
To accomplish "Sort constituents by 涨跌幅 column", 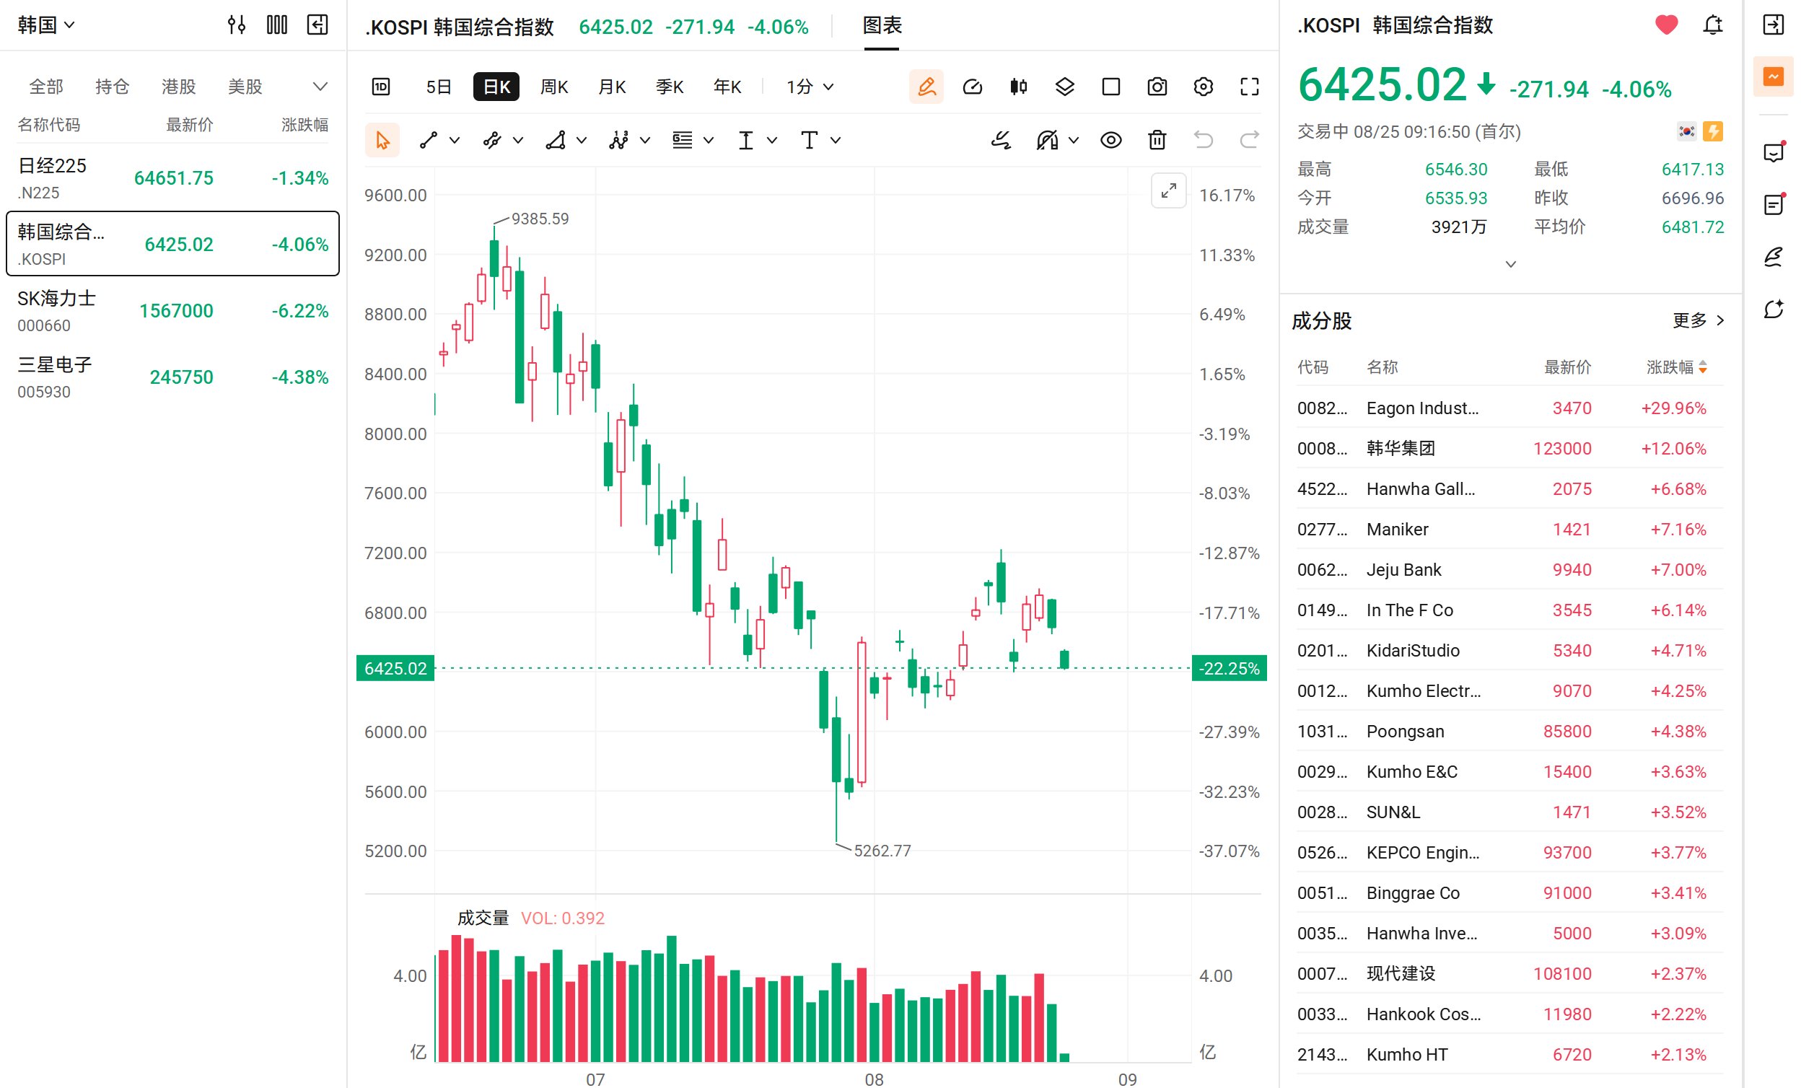I will 1676,367.
